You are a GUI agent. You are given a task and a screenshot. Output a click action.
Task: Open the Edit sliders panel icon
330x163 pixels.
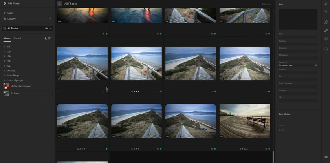[326, 12]
